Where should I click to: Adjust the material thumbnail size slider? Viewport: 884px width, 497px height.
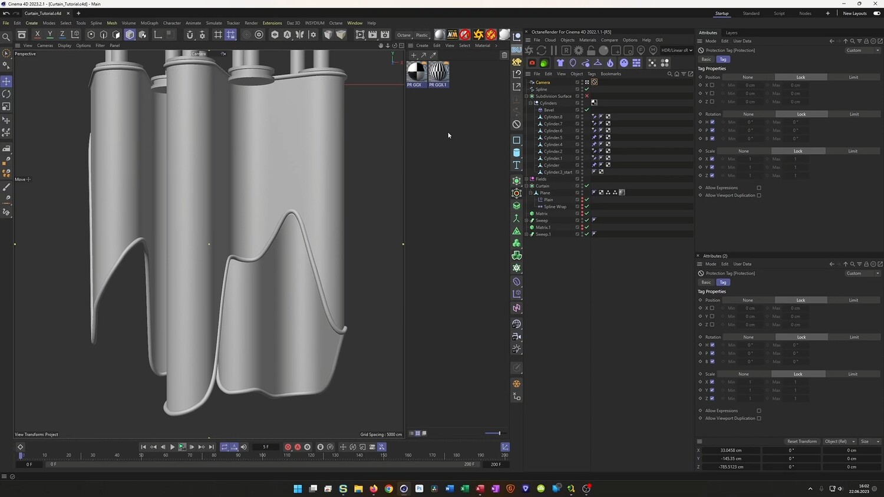(x=499, y=433)
